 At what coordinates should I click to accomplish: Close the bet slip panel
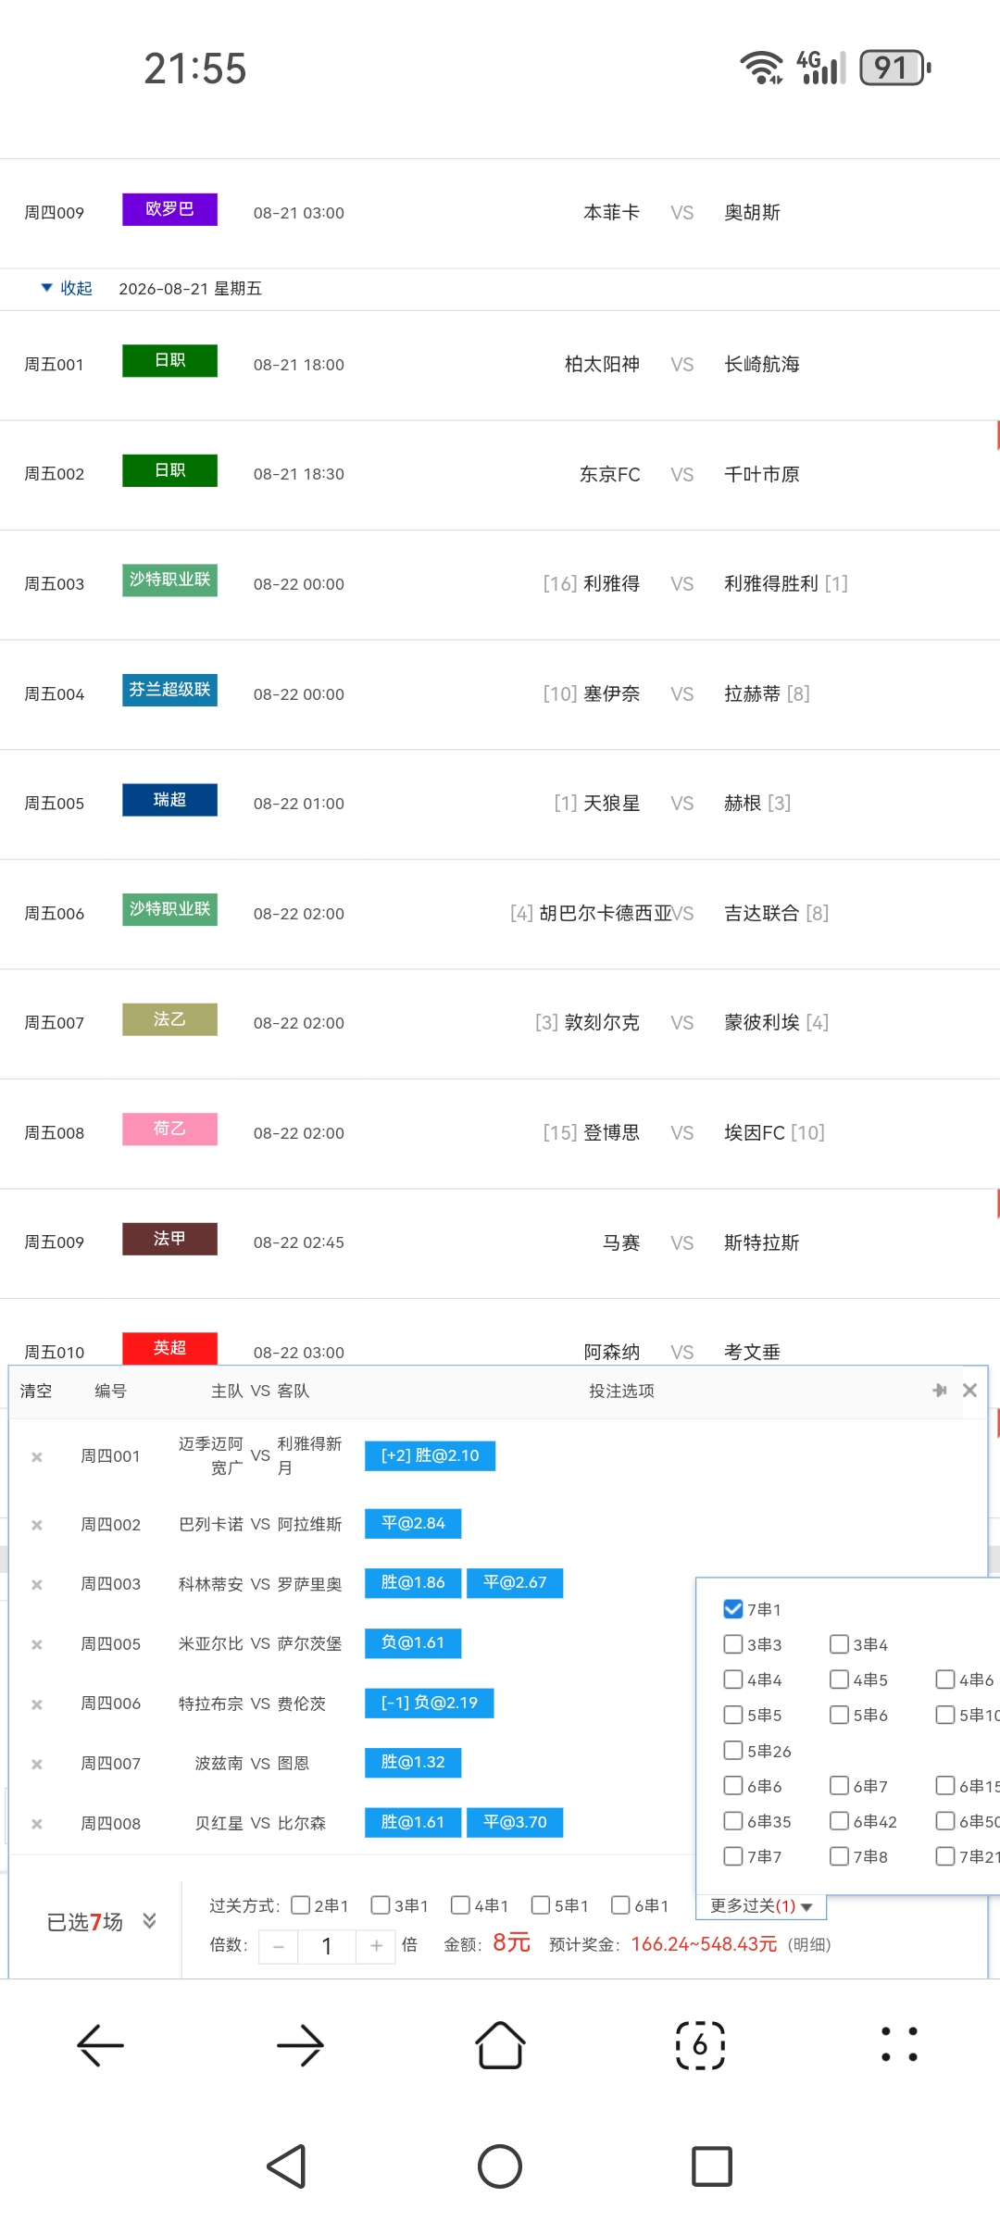(x=969, y=1390)
